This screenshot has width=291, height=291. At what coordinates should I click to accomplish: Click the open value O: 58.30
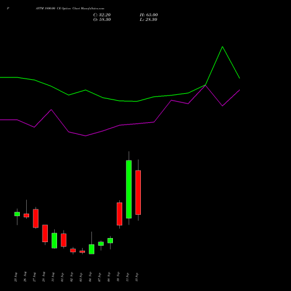tap(102, 20)
